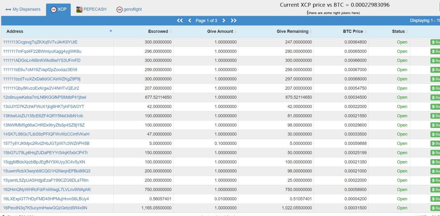This screenshot has width=440, height=216.
Task: Open address 1111113CcgsvgTqZKXq5V7vJArK9YUiE
Action: point(40,42)
